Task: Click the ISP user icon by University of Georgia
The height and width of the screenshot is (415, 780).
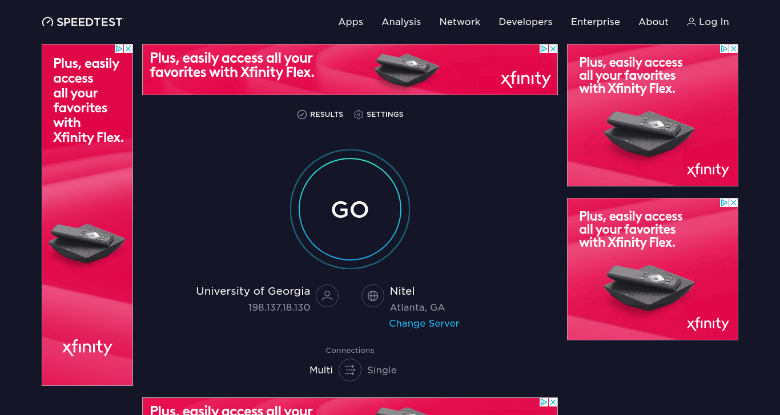Action: [327, 296]
